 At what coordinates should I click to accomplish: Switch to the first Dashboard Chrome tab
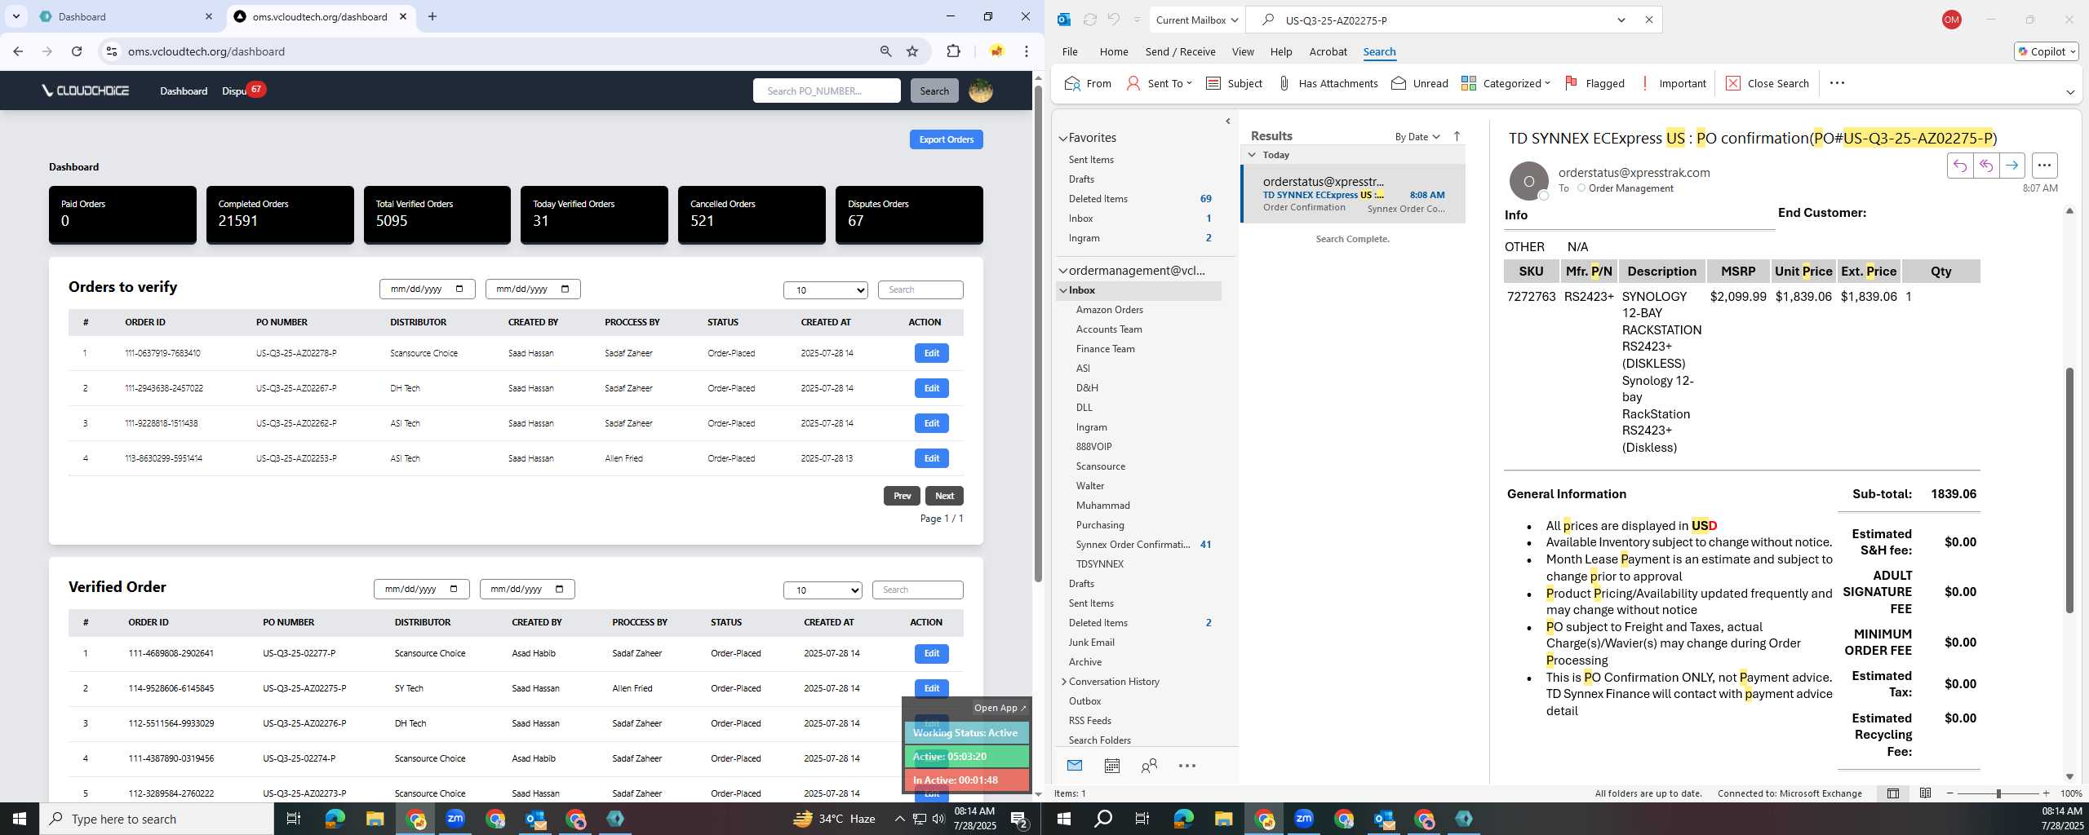(122, 16)
